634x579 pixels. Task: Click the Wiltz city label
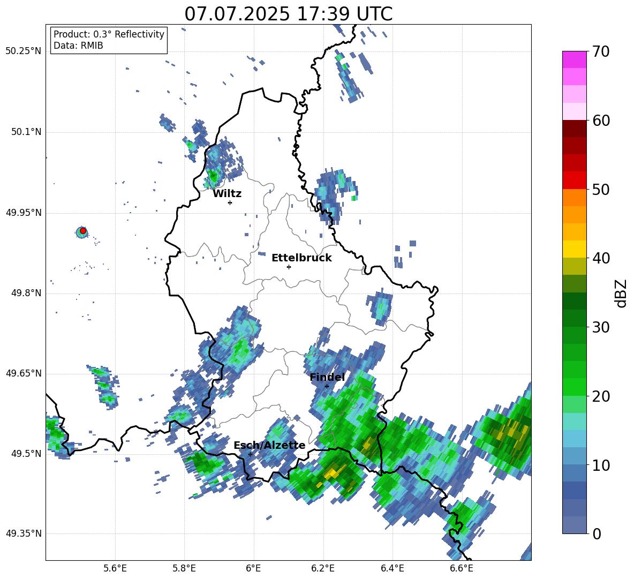point(227,194)
